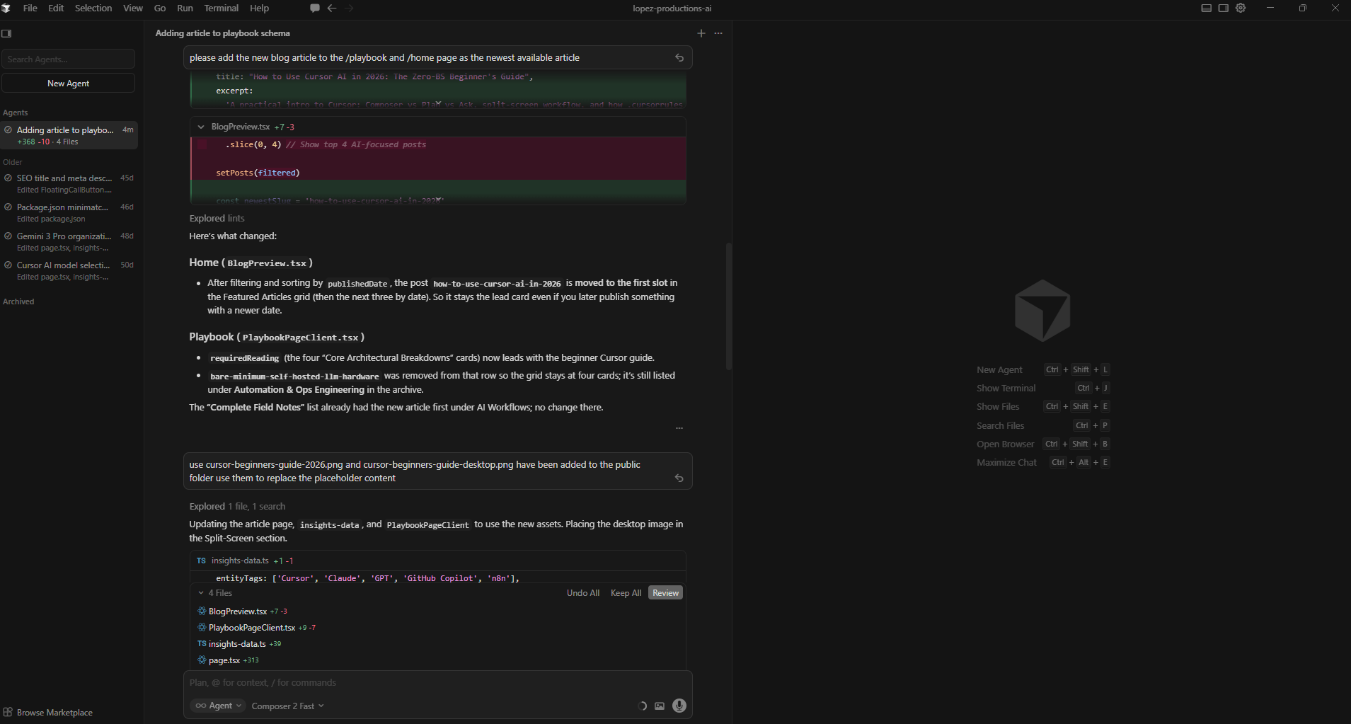Select the Adding article to playbook agent

tap(69, 135)
